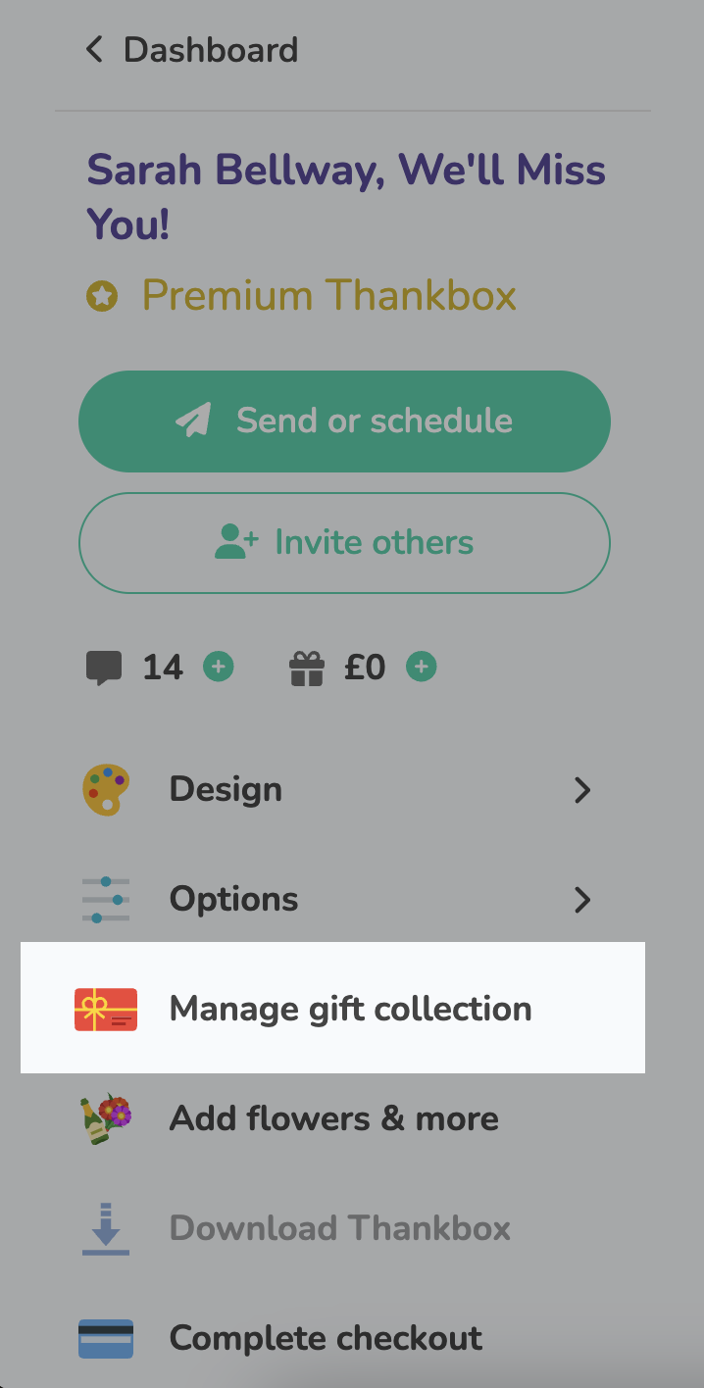Image resolution: width=704 pixels, height=1388 pixels.
Task: Select the flowers and champagne icon
Action: [x=105, y=1117]
